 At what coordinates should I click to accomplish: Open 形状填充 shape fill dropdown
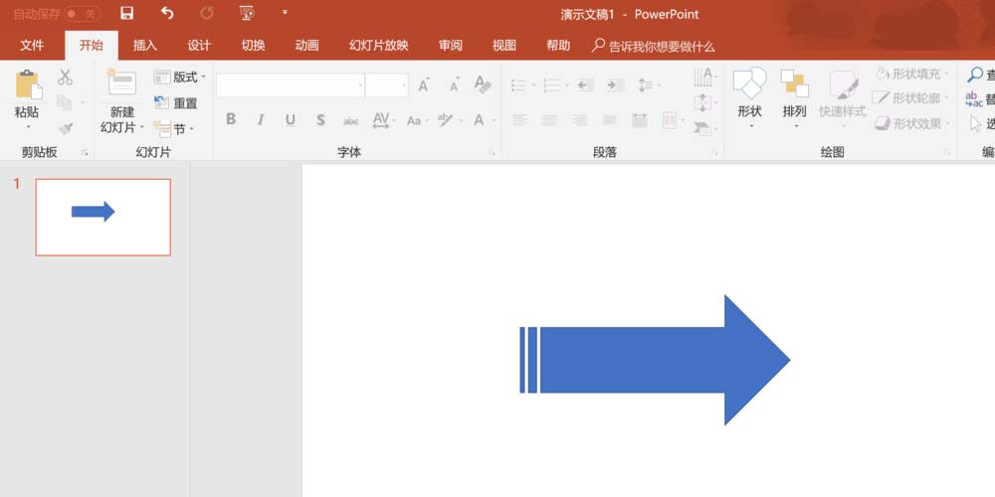pos(912,75)
